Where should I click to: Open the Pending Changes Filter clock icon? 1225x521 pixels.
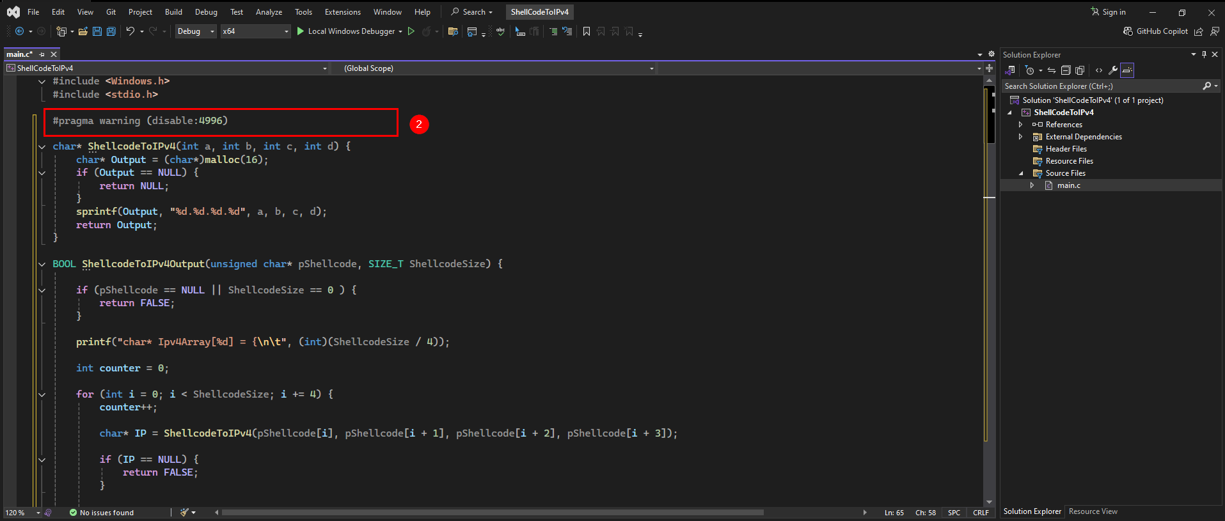pos(1030,70)
